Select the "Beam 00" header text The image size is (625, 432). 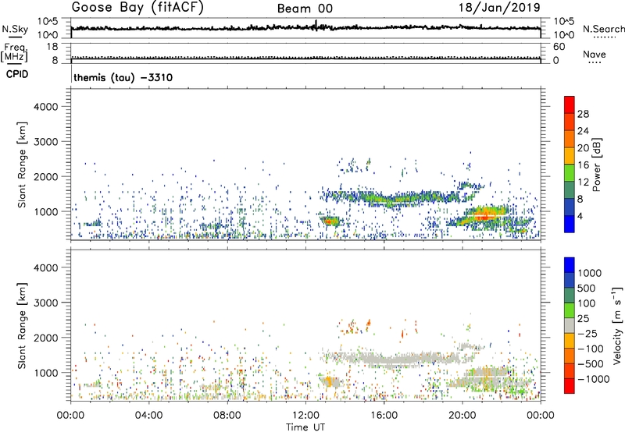point(305,9)
